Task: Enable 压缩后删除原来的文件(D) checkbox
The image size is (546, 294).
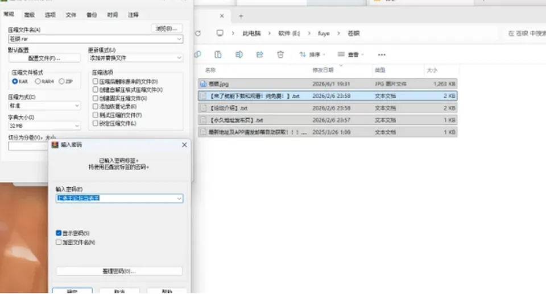Action: pos(96,81)
